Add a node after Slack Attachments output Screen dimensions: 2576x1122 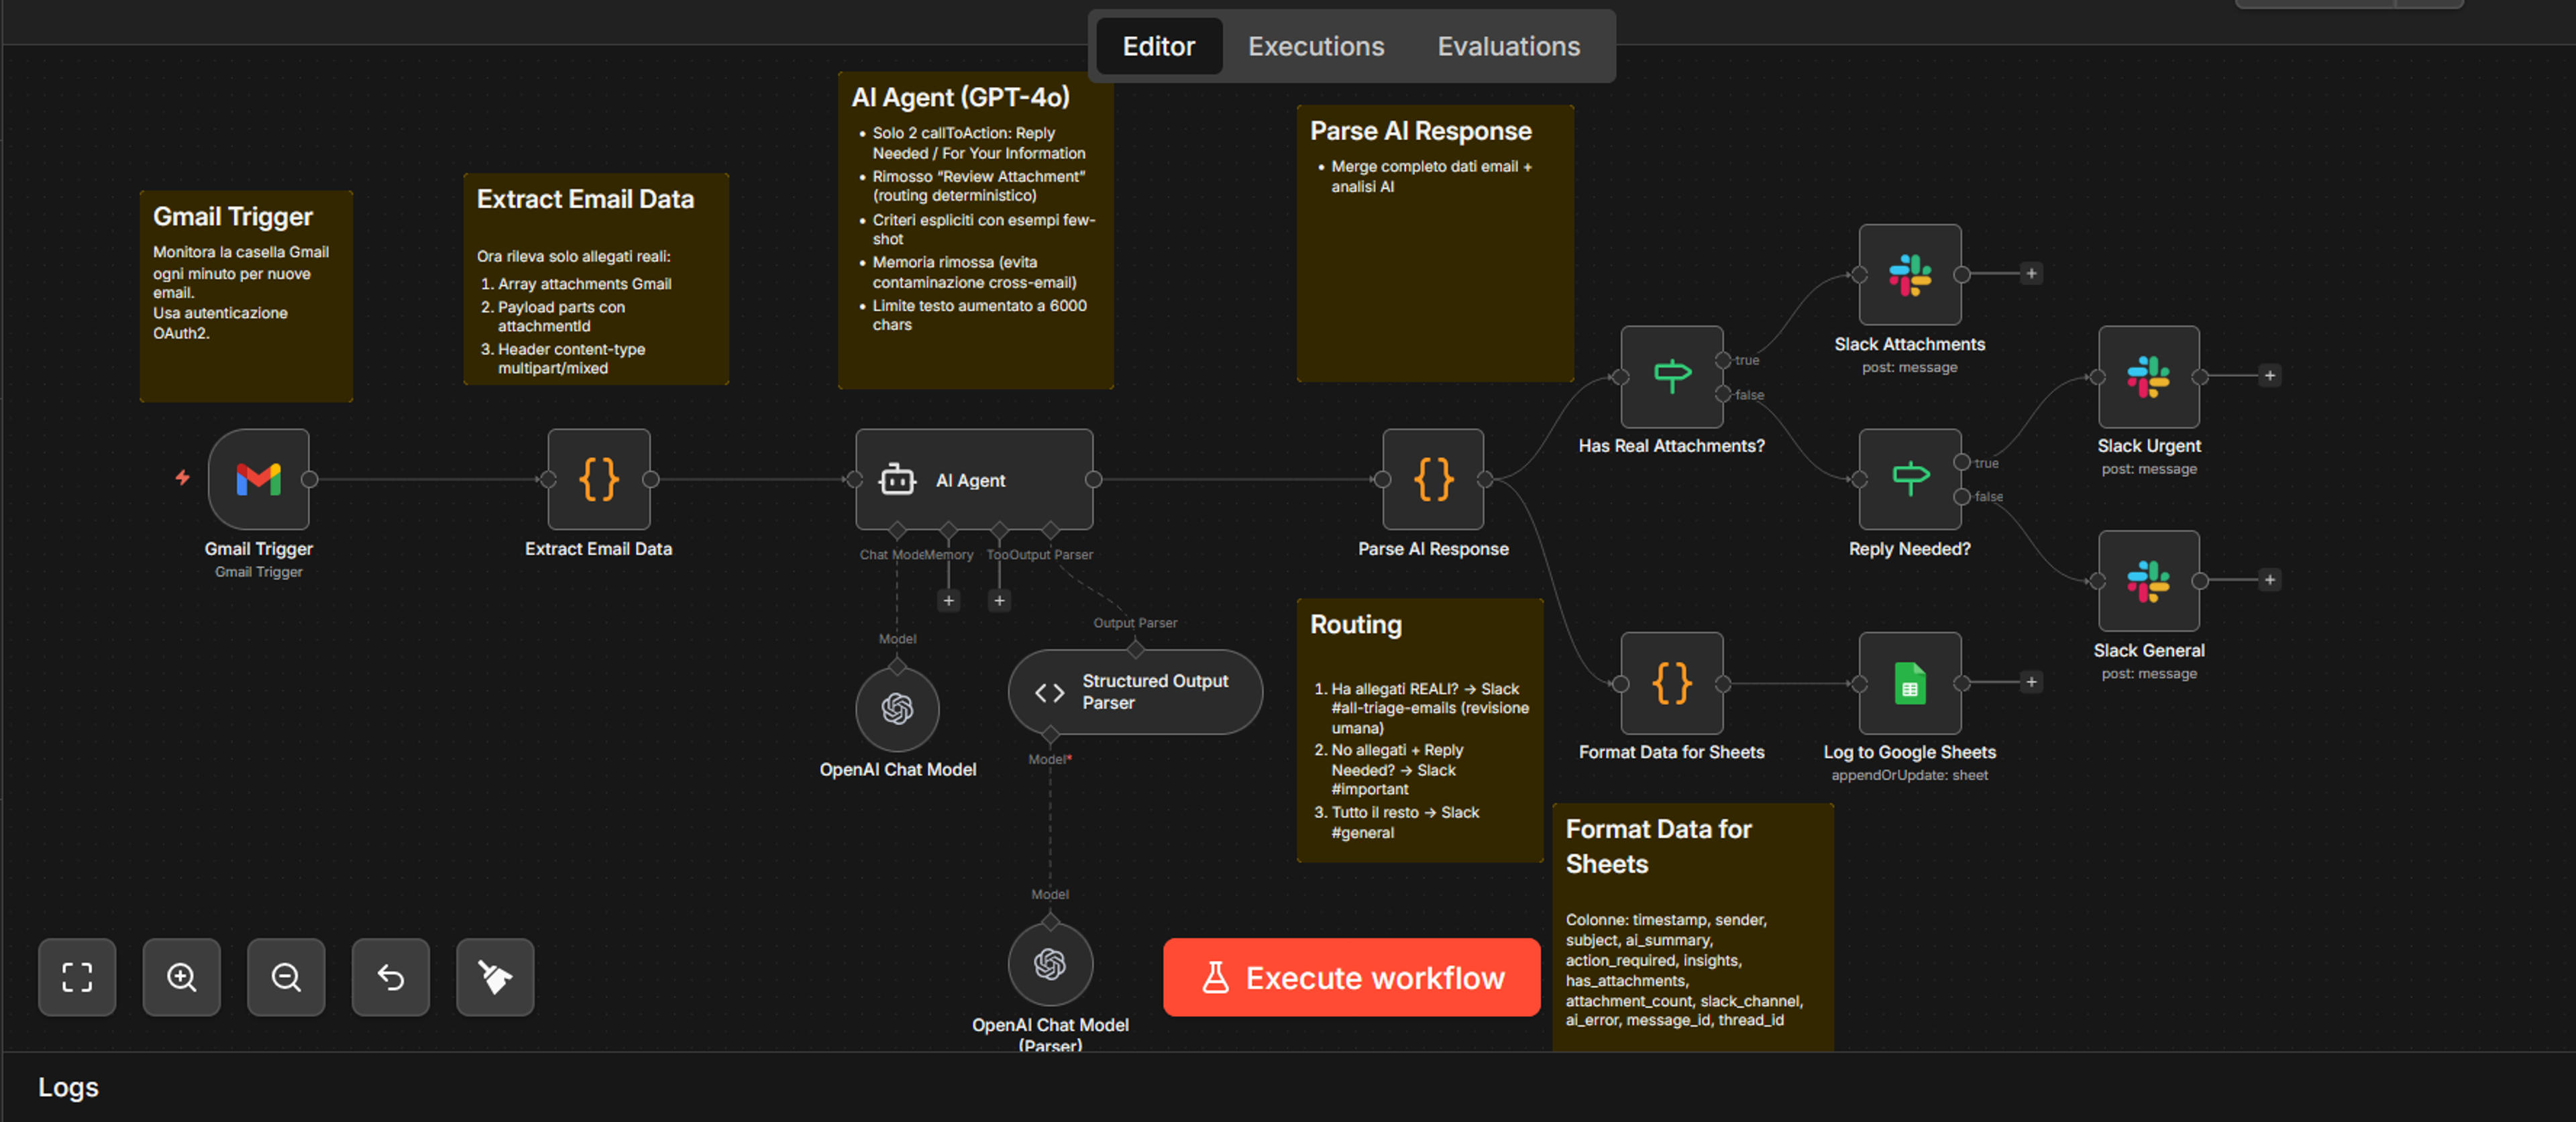(2031, 273)
